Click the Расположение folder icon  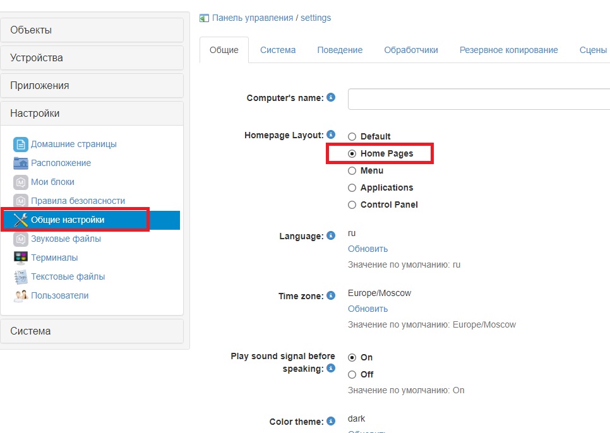coord(21,163)
